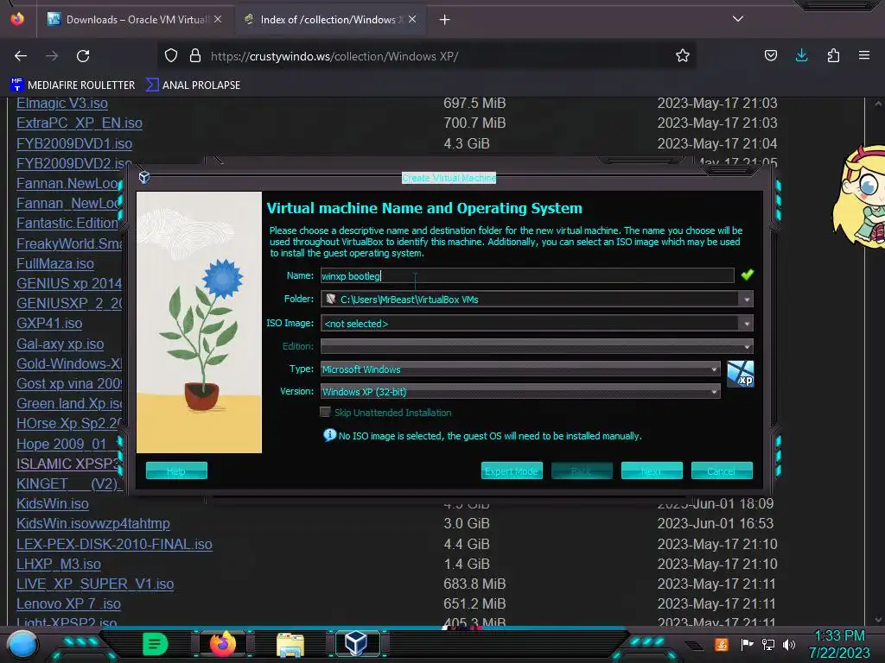Open the green notes app on taskbar

point(156,644)
